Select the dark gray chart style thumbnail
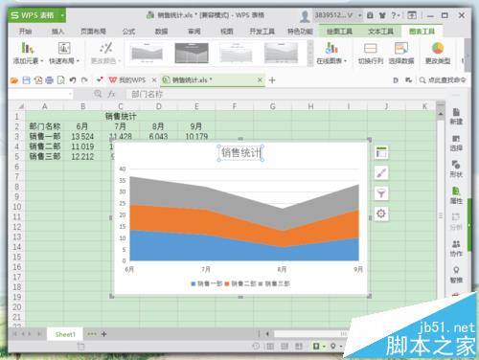 coord(192,53)
